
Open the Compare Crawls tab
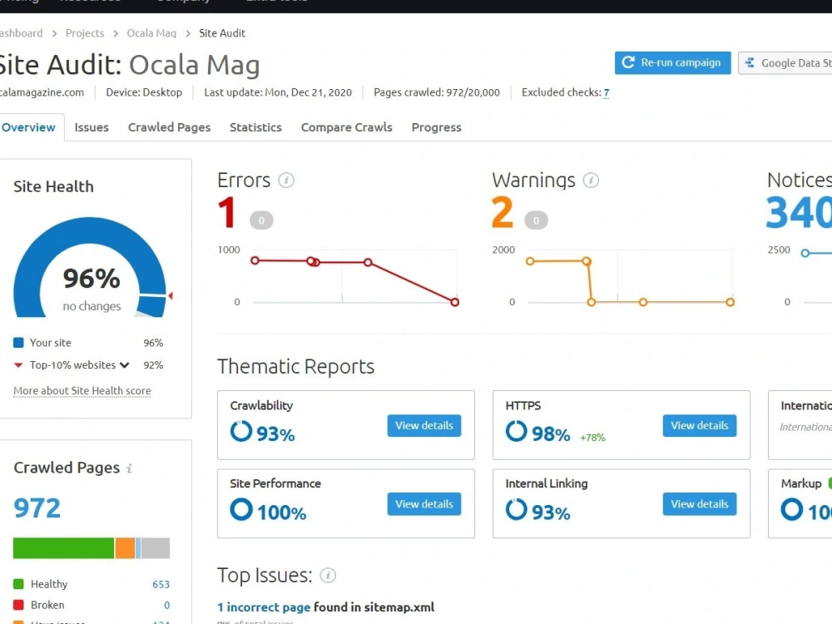[x=346, y=127]
